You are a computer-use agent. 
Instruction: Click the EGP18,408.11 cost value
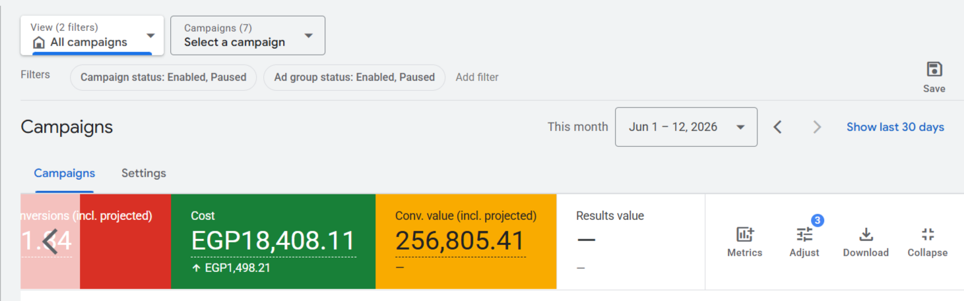(273, 241)
